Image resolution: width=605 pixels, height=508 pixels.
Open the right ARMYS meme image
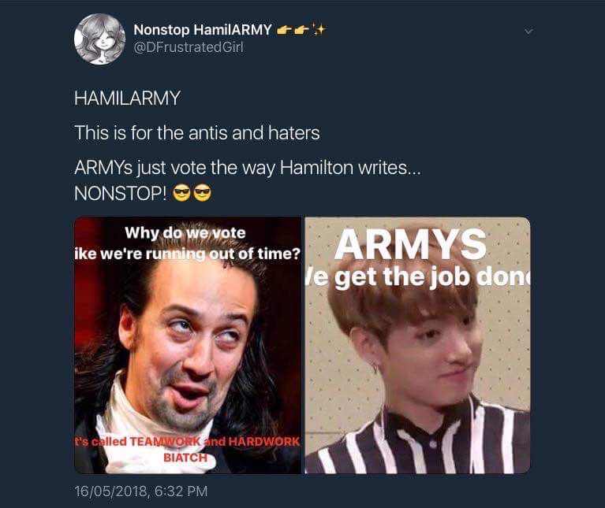click(x=417, y=345)
